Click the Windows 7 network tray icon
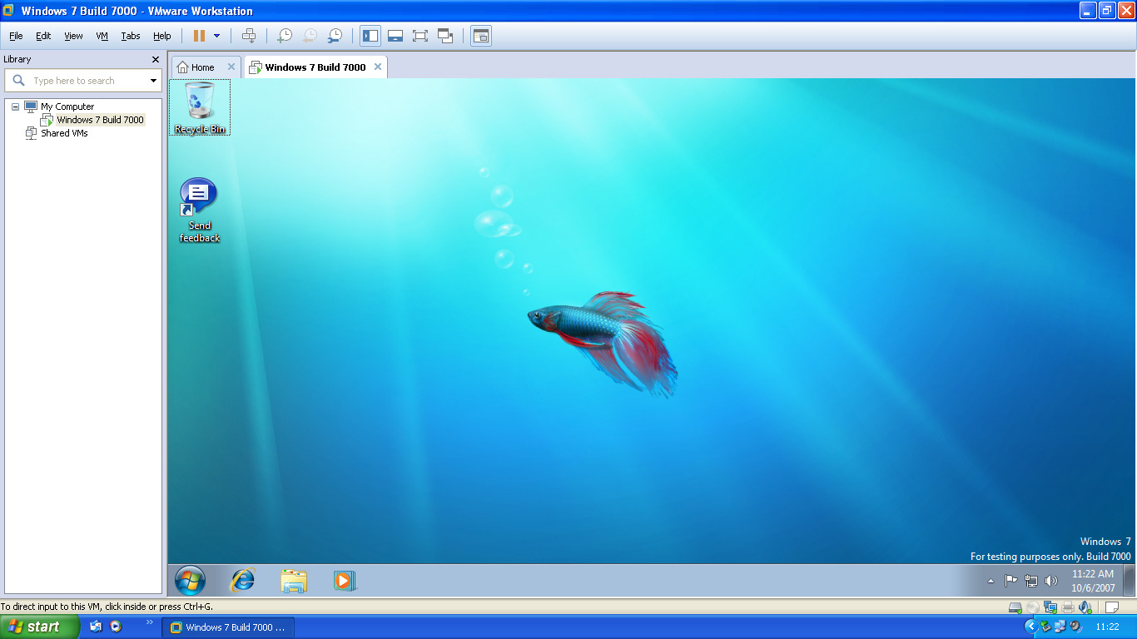 tap(1031, 581)
